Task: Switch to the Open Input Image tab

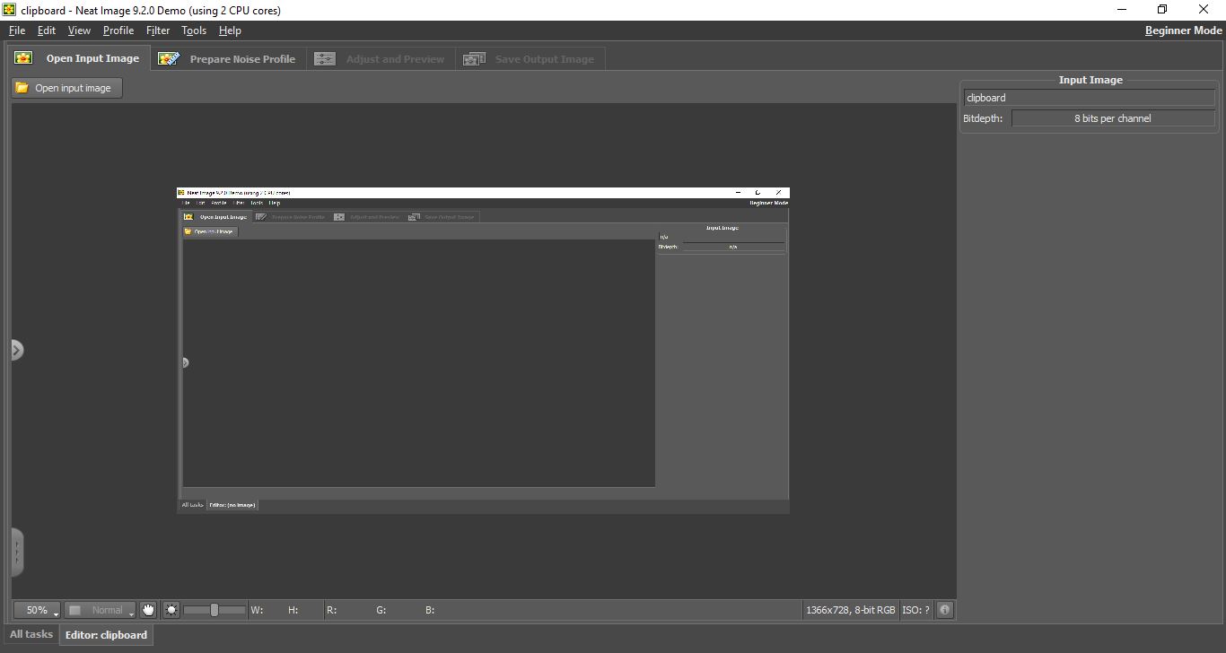Action: [x=77, y=58]
